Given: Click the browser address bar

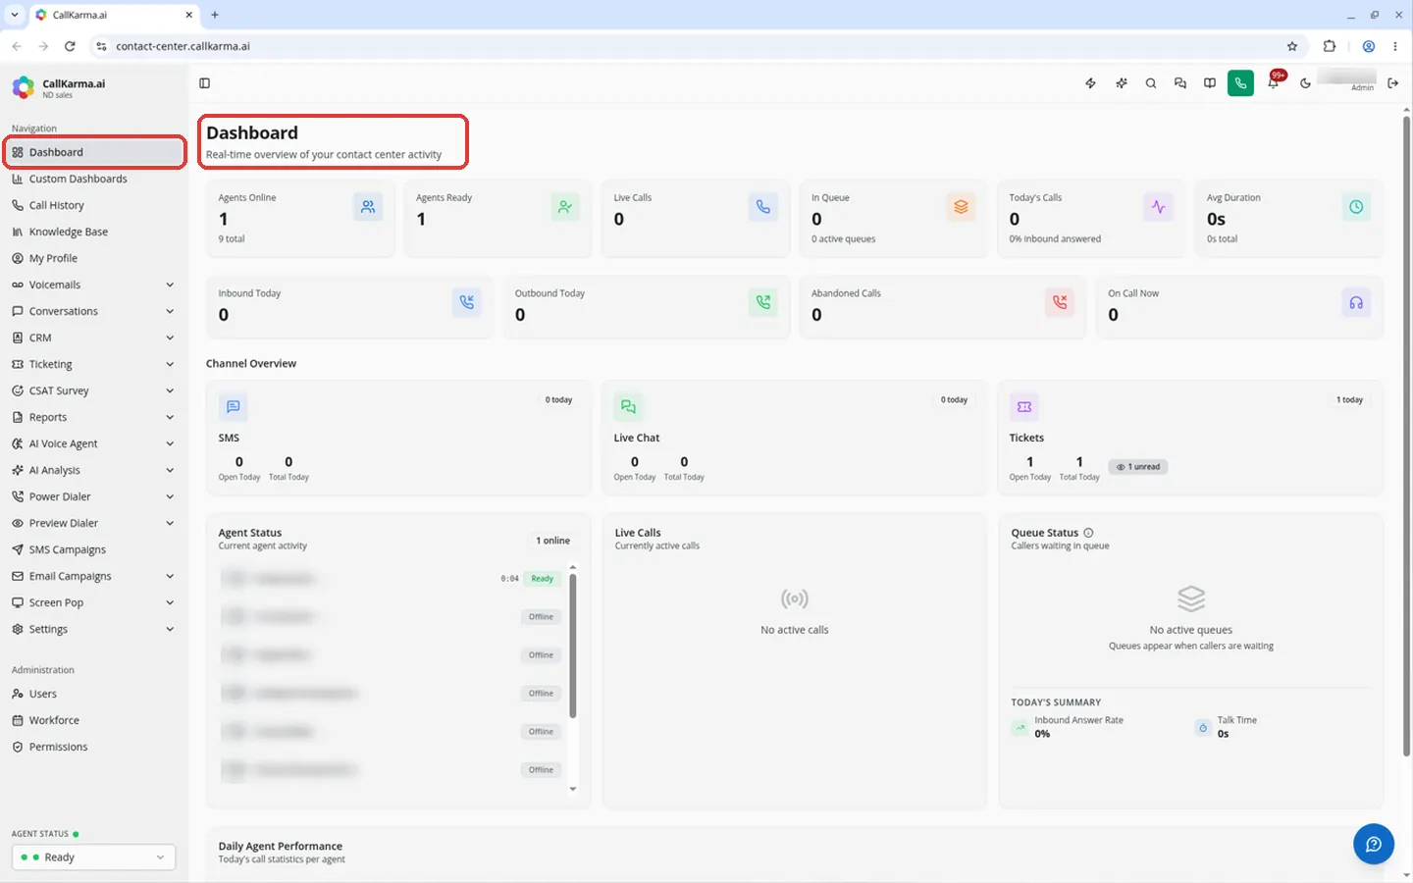Looking at the screenshot, I should [687, 46].
